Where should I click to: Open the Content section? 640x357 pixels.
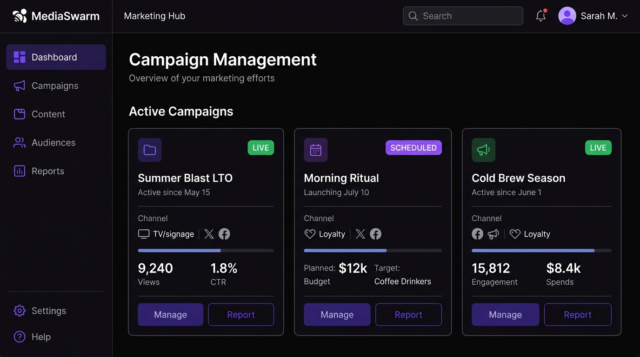56,114
